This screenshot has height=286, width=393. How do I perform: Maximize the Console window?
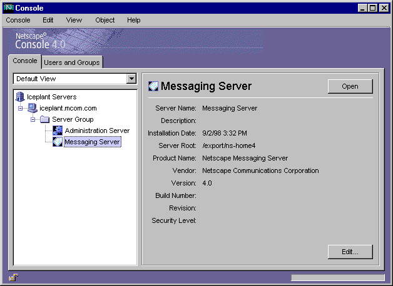pyautogui.click(x=372, y=8)
